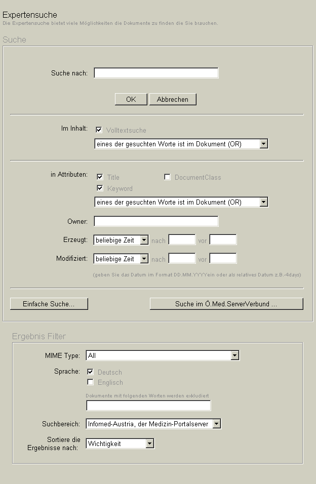This screenshot has height=484, width=316.
Task: Open the Erzeugt time dropdown
Action: coord(121,240)
